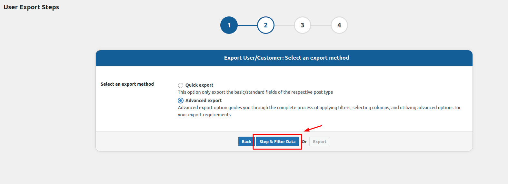Click the "User Export Steps" page heading
Screen dimensions: 508x184
coord(31,7)
